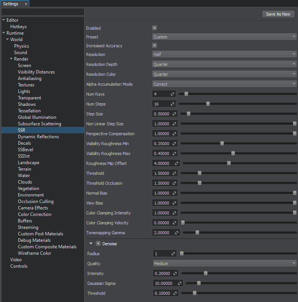298x302 pixels.
Task: Open the Preset dropdown
Action: [x=224, y=37]
